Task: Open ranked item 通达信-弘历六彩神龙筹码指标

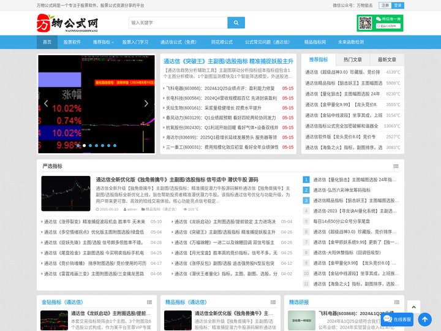Action: (x=342, y=190)
